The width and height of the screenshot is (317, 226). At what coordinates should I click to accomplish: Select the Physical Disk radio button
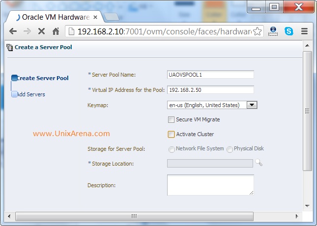[x=230, y=149]
